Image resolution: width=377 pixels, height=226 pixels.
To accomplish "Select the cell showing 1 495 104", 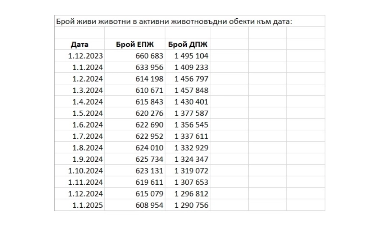I will point(192,56).
